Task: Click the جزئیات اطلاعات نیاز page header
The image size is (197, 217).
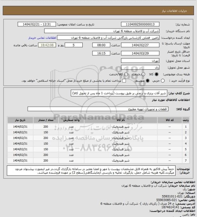Action: click(174, 11)
